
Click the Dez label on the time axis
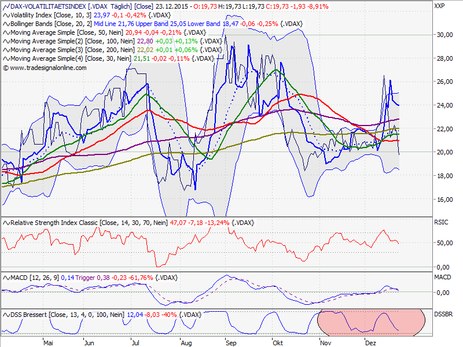coord(370,342)
